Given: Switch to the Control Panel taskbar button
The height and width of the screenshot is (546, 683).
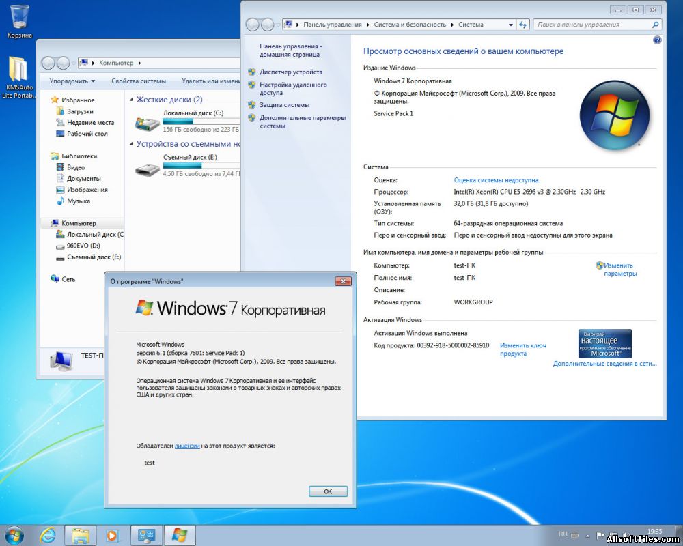Looking at the screenshot, I should tap(146, 535).
